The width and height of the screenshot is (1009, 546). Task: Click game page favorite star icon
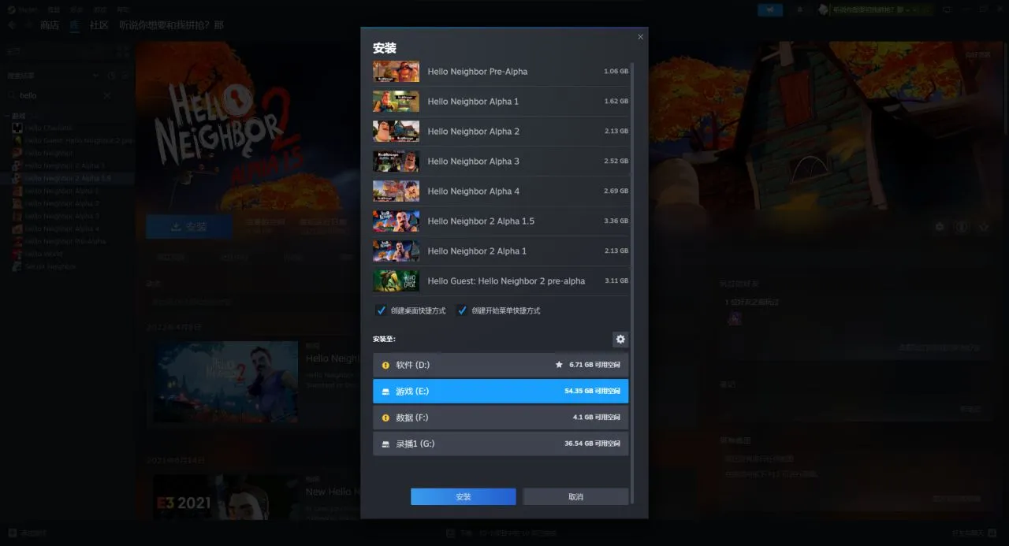[x=984, y=226]
